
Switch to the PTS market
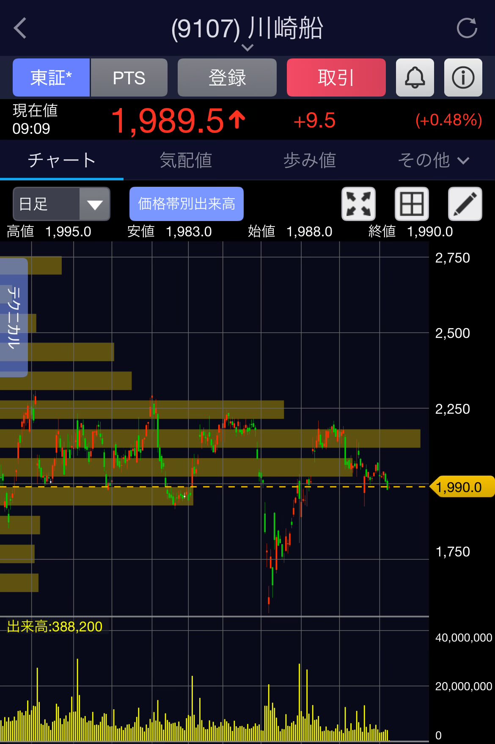(x=129, y=77)
